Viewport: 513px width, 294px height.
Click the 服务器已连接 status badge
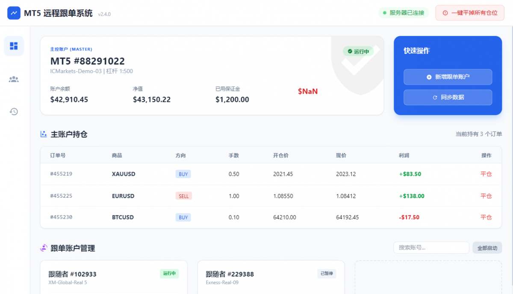404,13
